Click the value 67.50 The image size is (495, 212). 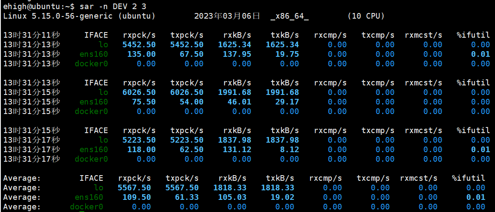191,54
